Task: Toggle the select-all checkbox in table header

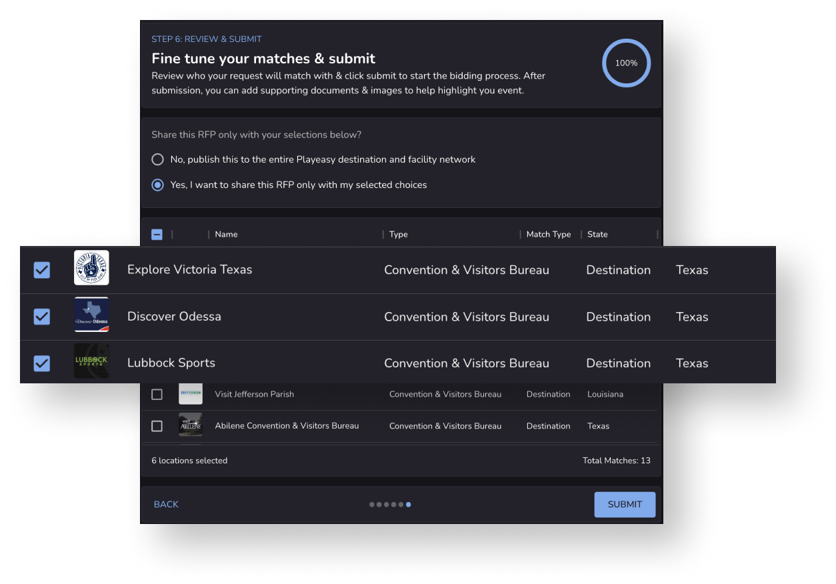Action: tap(157, 234)
